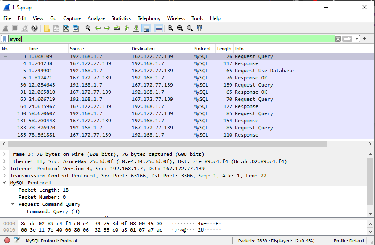
Task: Sort by the Time column header
Action: click(48, 49)
